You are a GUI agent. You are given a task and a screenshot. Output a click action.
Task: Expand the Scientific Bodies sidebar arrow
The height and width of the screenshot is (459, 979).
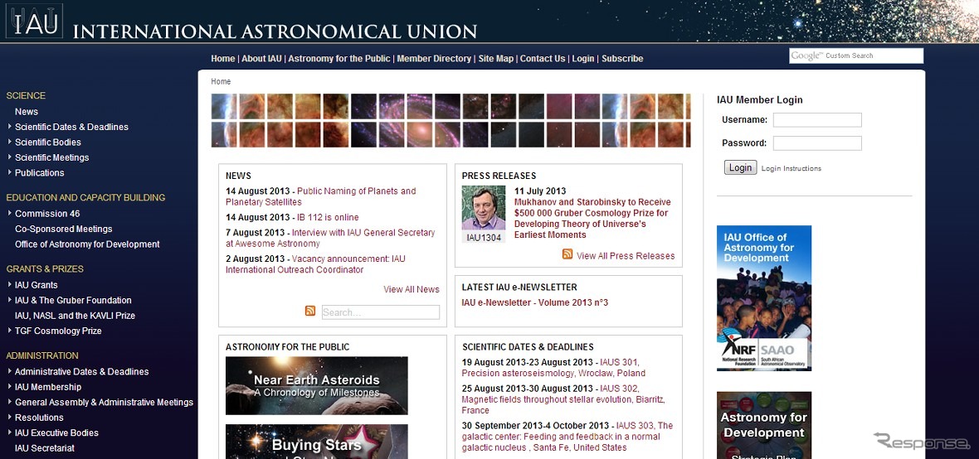tap(10, 143)
